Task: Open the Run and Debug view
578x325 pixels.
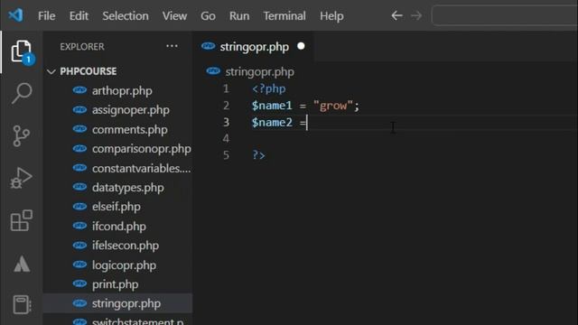Action: pyautogui.click(x=22, y=178)
